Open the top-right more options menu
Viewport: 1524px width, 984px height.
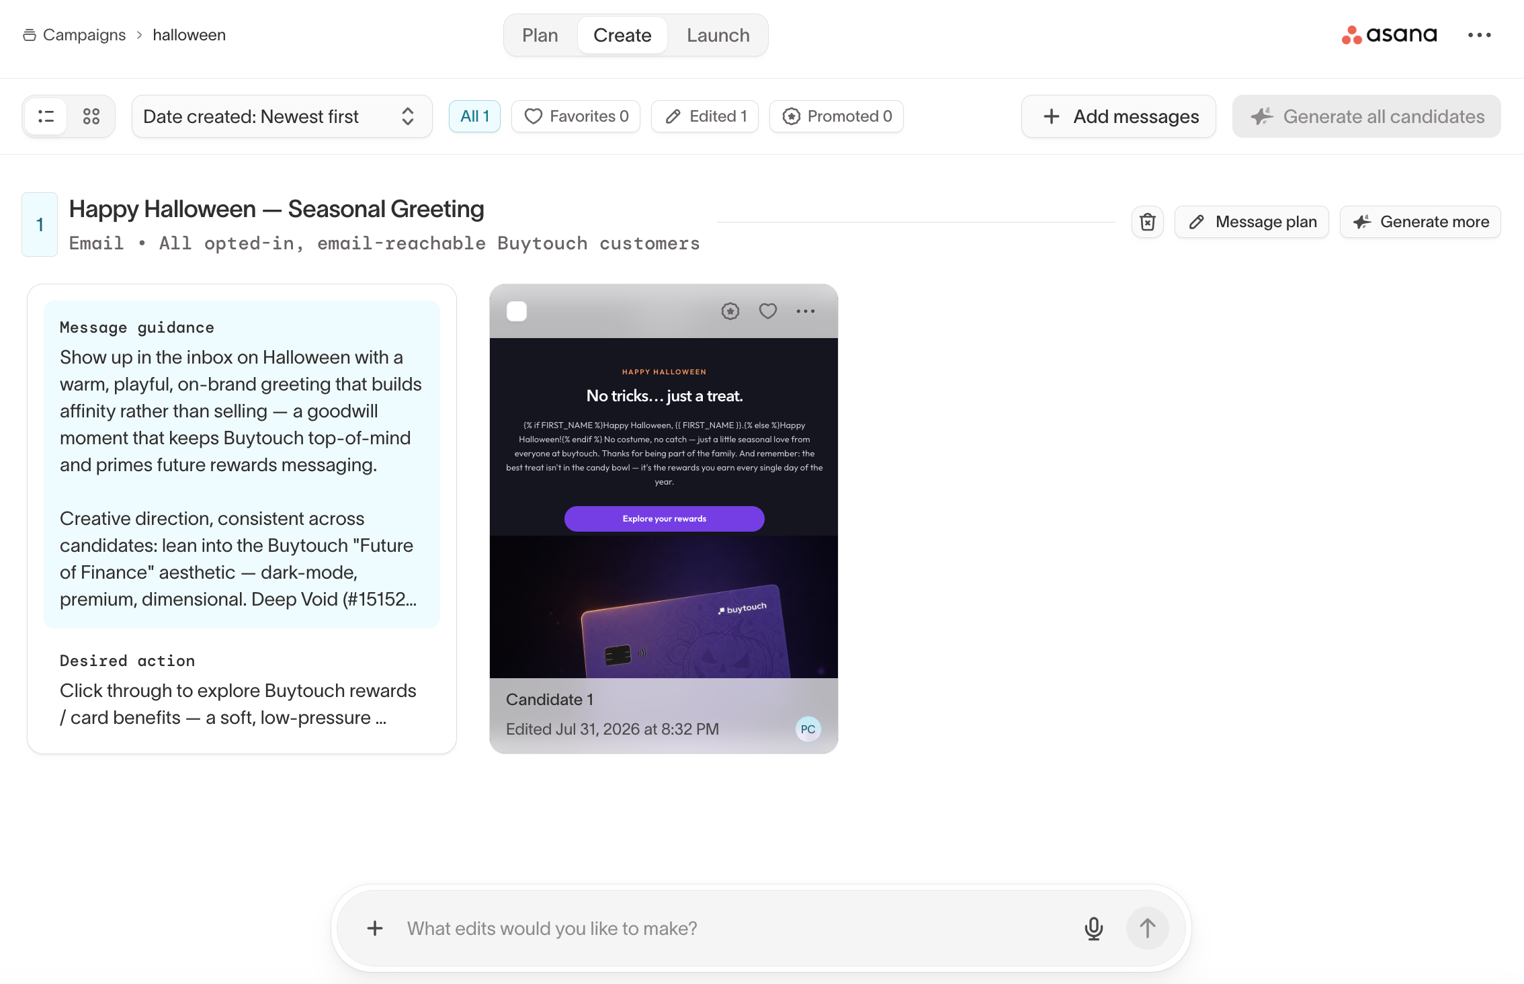1479,35
